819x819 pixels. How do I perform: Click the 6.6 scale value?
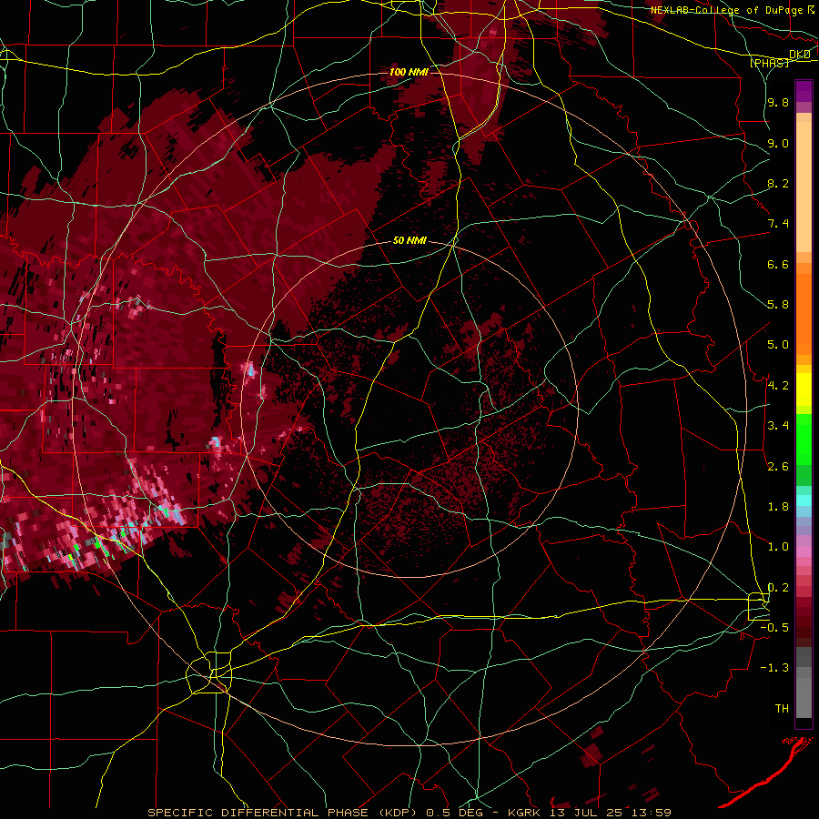pyautogui.click(x=778, y=264)
